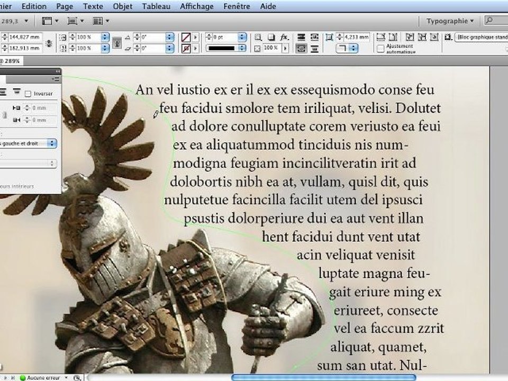Click the drop shadow icon

coord(271,37)
